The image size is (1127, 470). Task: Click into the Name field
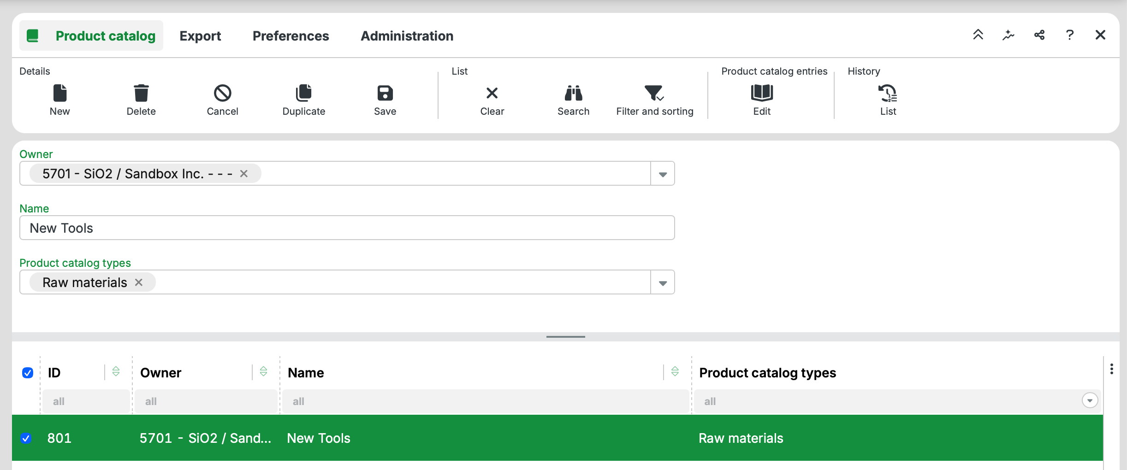pyautogui.click(x=347, y=228)
